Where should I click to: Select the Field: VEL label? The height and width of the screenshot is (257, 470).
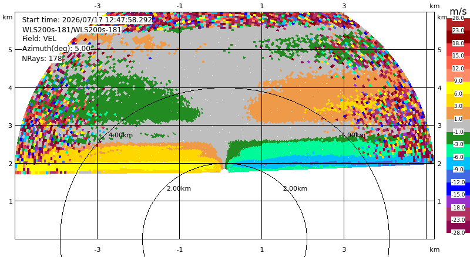pyautogui.click(x=39, y=39)
